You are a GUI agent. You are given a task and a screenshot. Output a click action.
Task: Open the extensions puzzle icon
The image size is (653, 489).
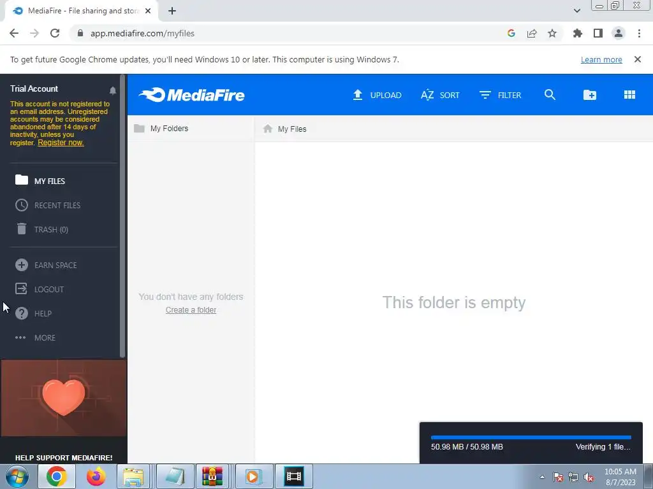[578, 33]
